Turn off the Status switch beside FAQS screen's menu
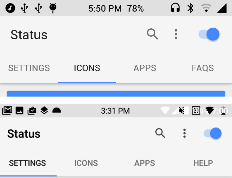 click(x=209, y=34)
